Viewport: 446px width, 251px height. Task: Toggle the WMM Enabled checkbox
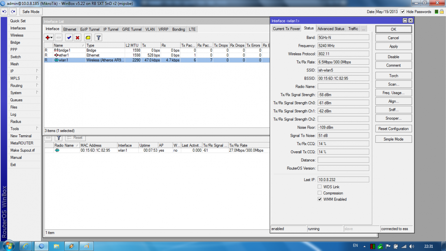click(x=320, y=199)
